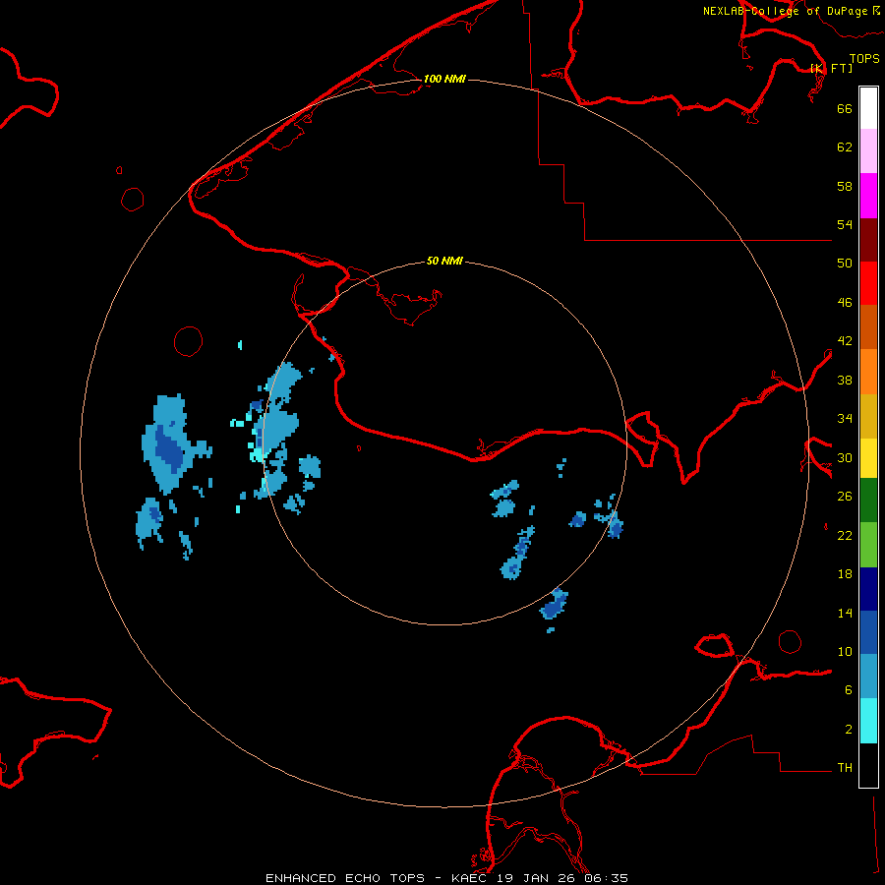Click the legend value 62
The width and height of the screenshot is (885, 885).
(845, 147)
